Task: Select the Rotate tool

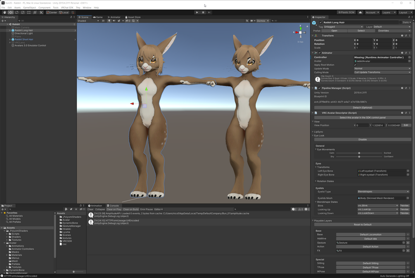Action: click(17, 12)
